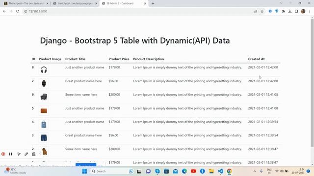The height and width of the screenshot is (176, 314).
Task: Click the $280.00 price in row 2
Action: coord(114,149)
